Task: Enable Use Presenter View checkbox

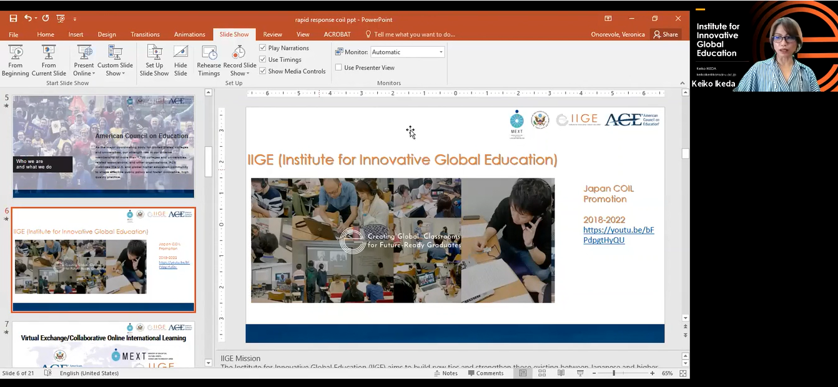Action: (338, 67)
